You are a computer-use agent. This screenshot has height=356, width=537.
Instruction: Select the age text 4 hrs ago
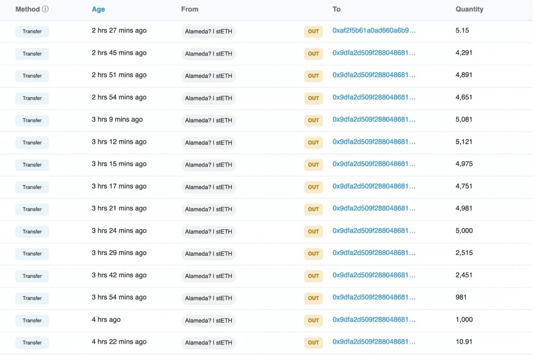(106, 319)
